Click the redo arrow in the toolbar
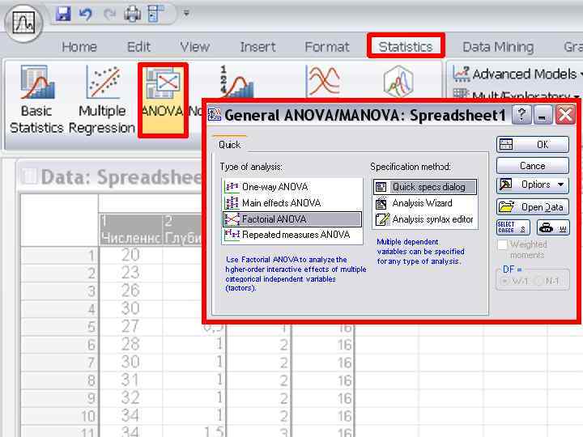 click(109, 14)
